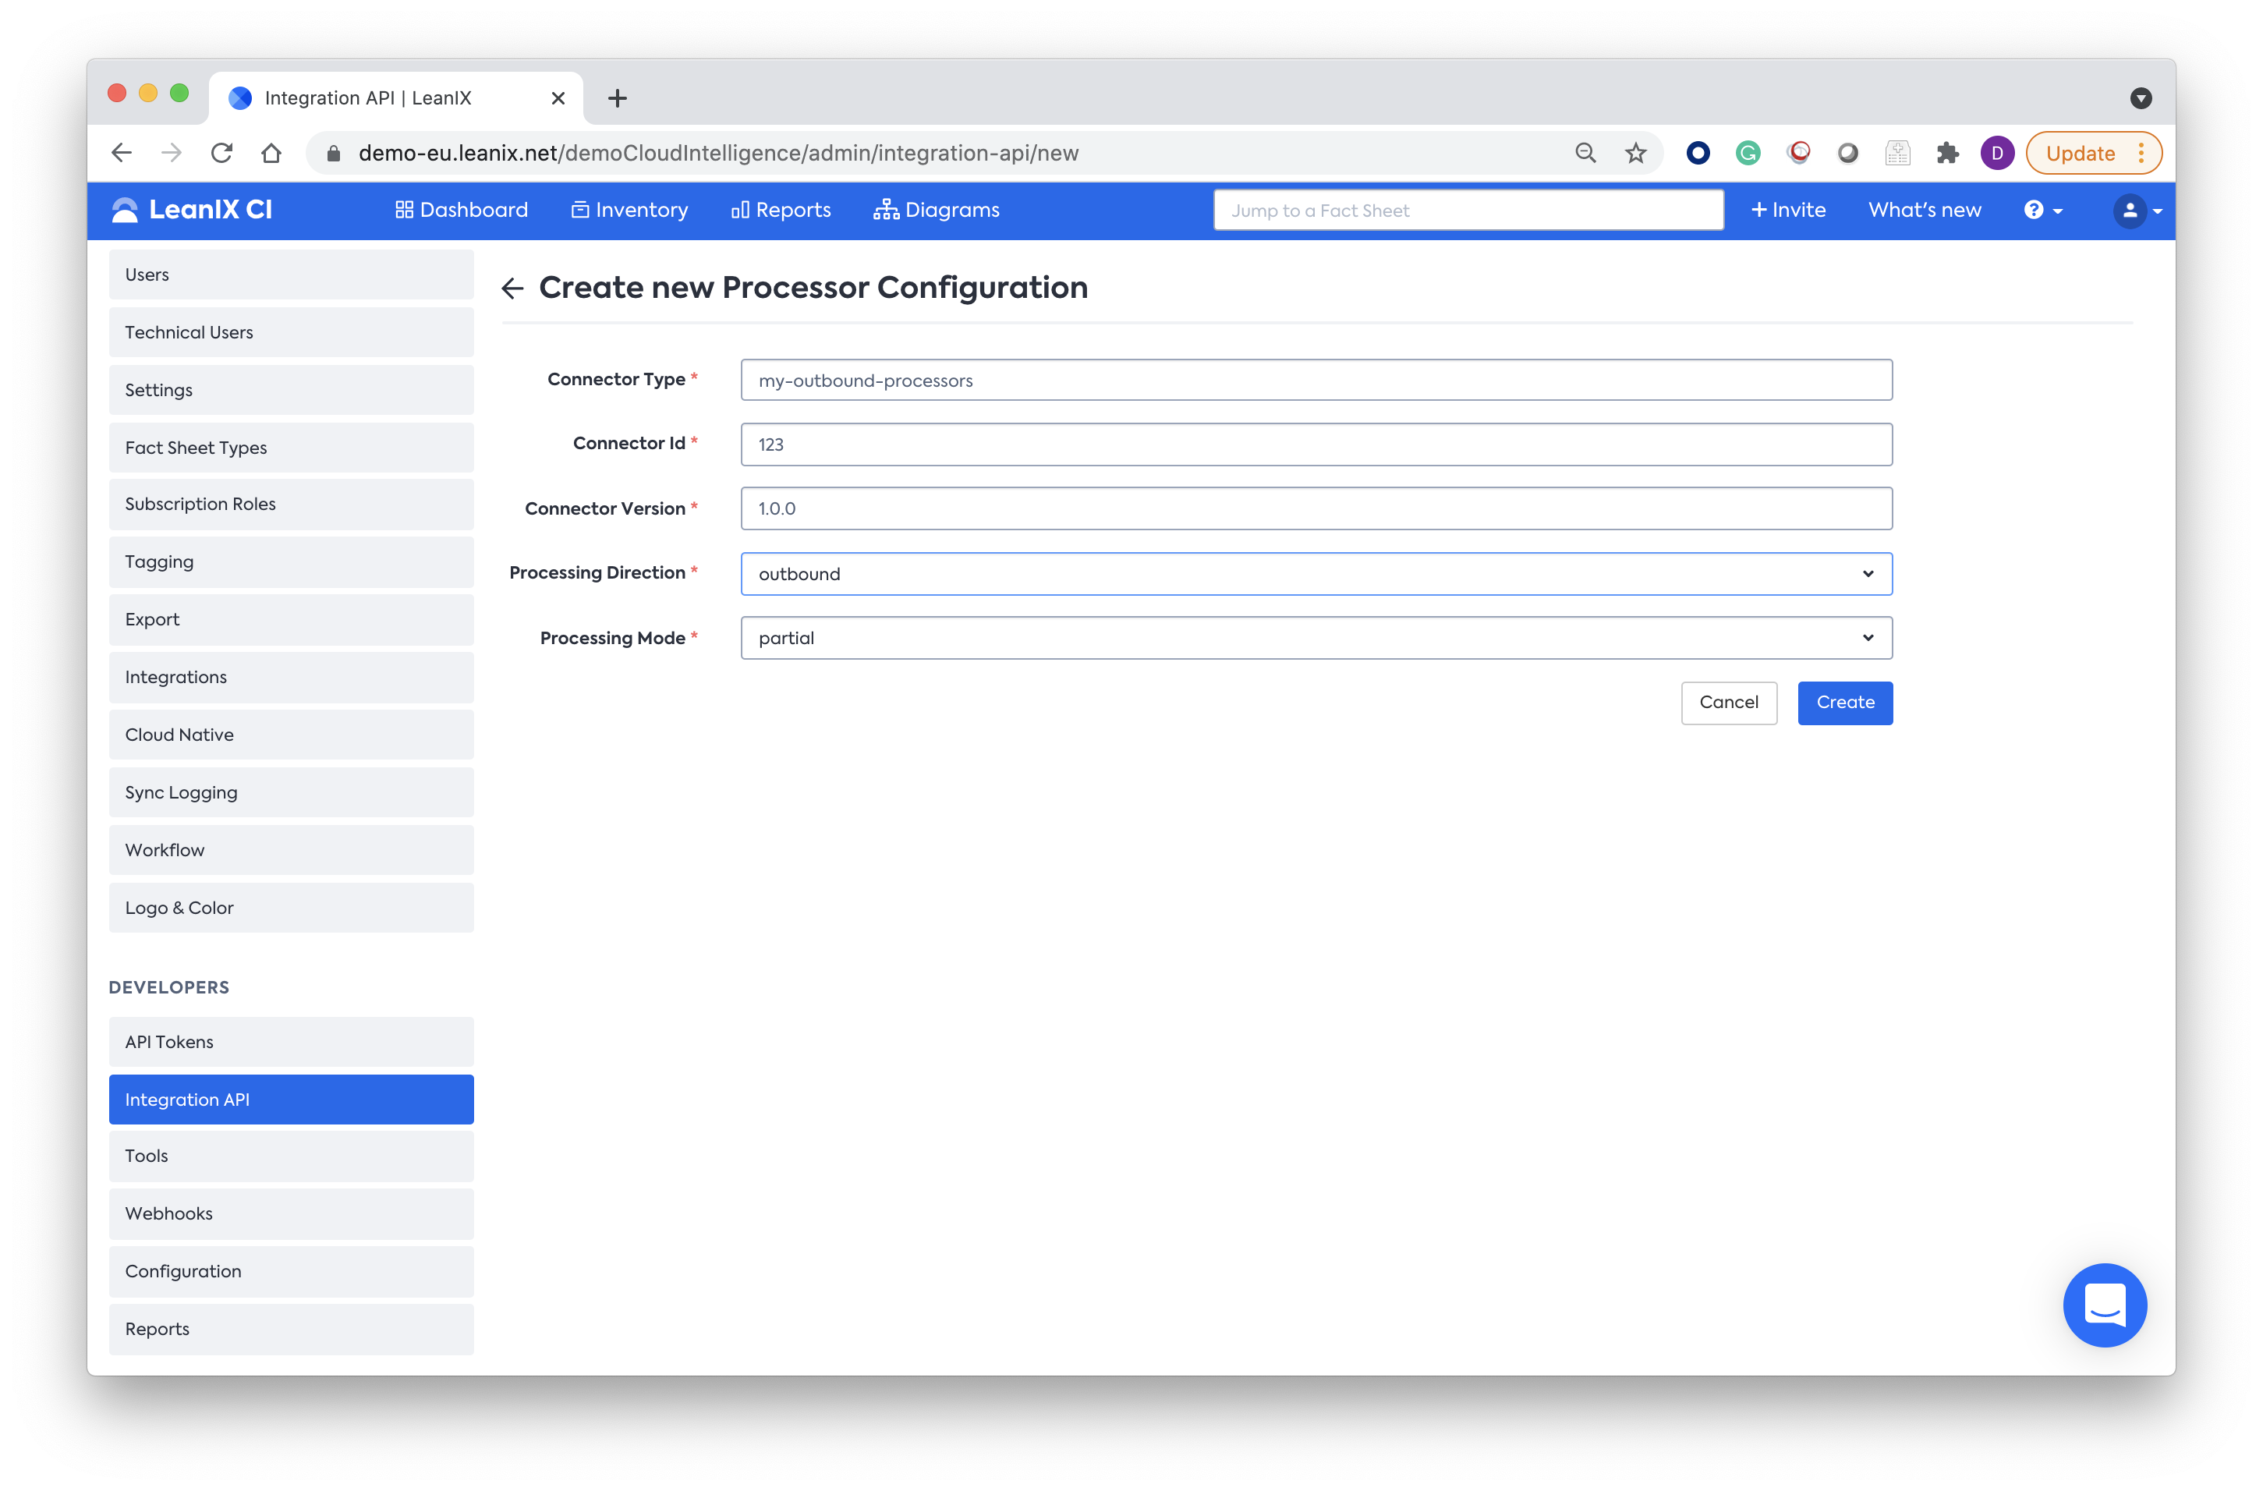Open the tab search dropdown arrow in Chrome
The height and width of the screenshot is (1491, 2263).
pos(2141,98)
